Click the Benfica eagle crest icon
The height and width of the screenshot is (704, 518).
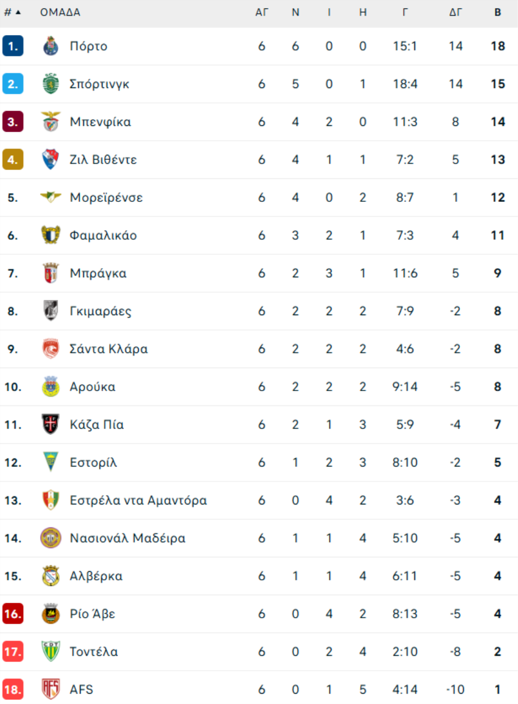pos(51,122)
